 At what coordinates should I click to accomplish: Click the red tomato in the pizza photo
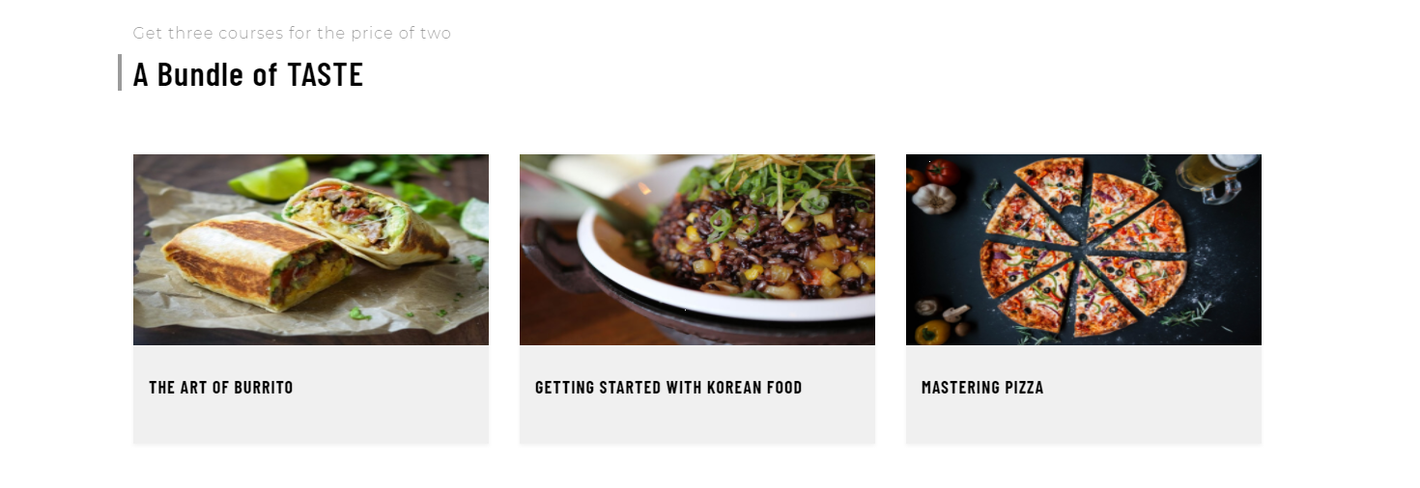click(942, 172)
